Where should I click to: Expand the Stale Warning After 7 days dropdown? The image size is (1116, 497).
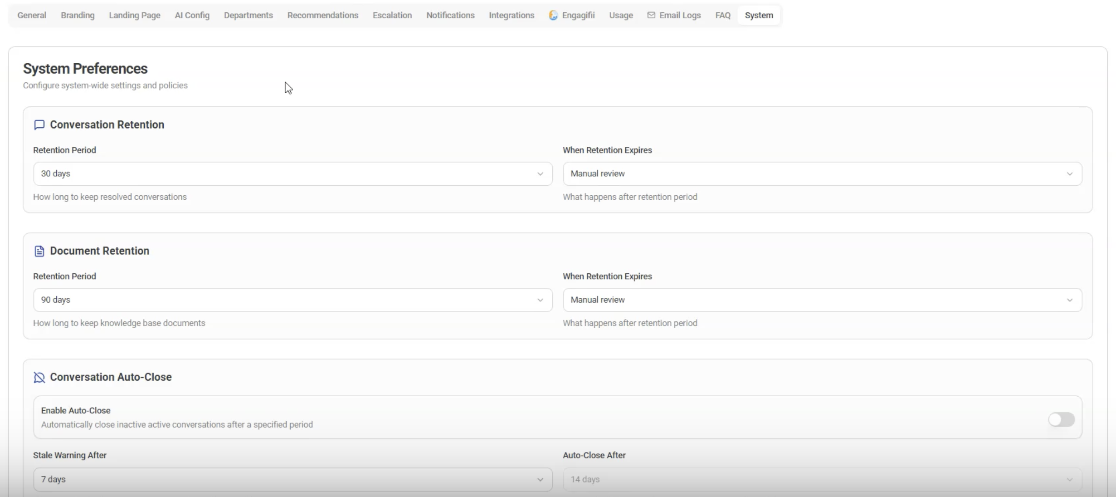point(293,479)
